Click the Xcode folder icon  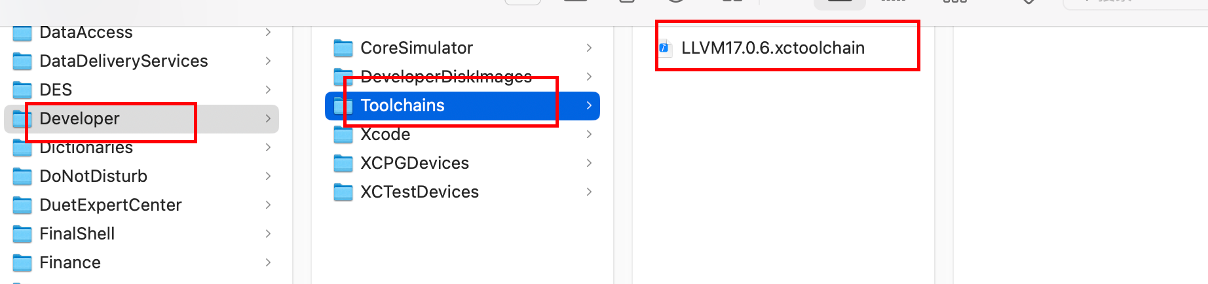point(343,134)
